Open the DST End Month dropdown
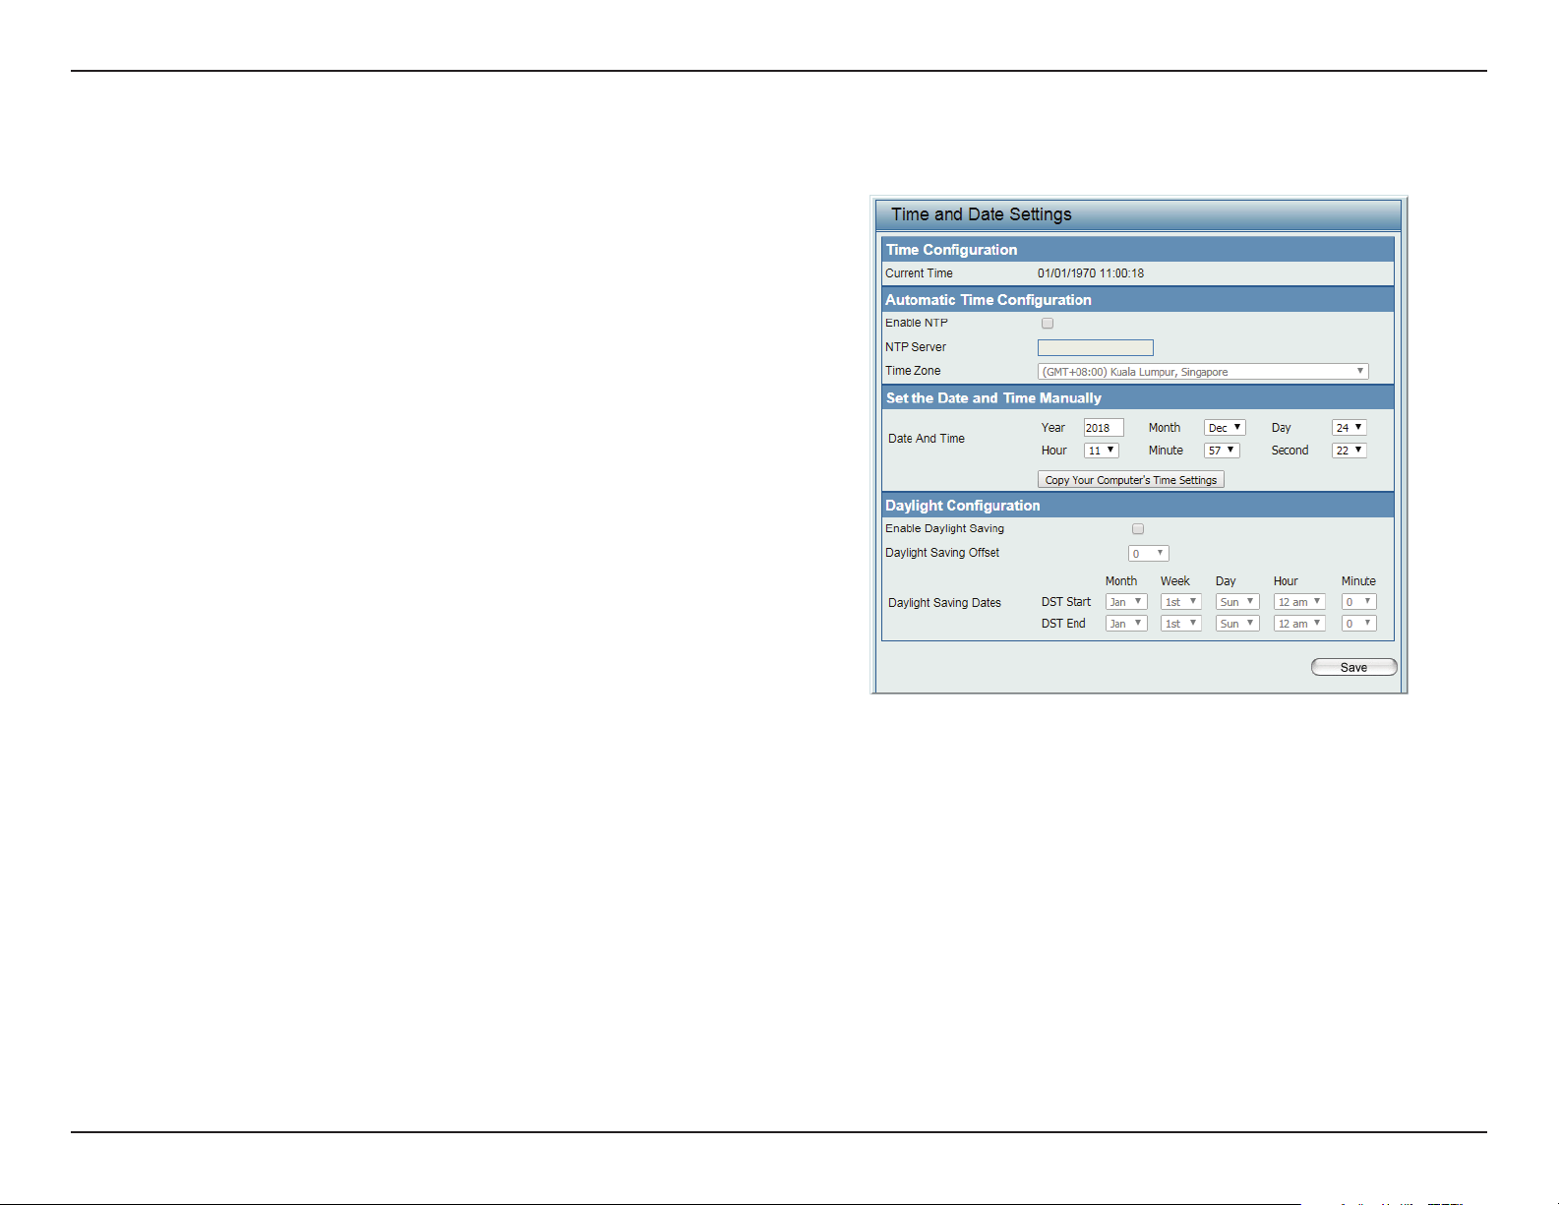The width and height of the screenshot is (1559, 1205). pyautogui.click(x=1126, y=624)
